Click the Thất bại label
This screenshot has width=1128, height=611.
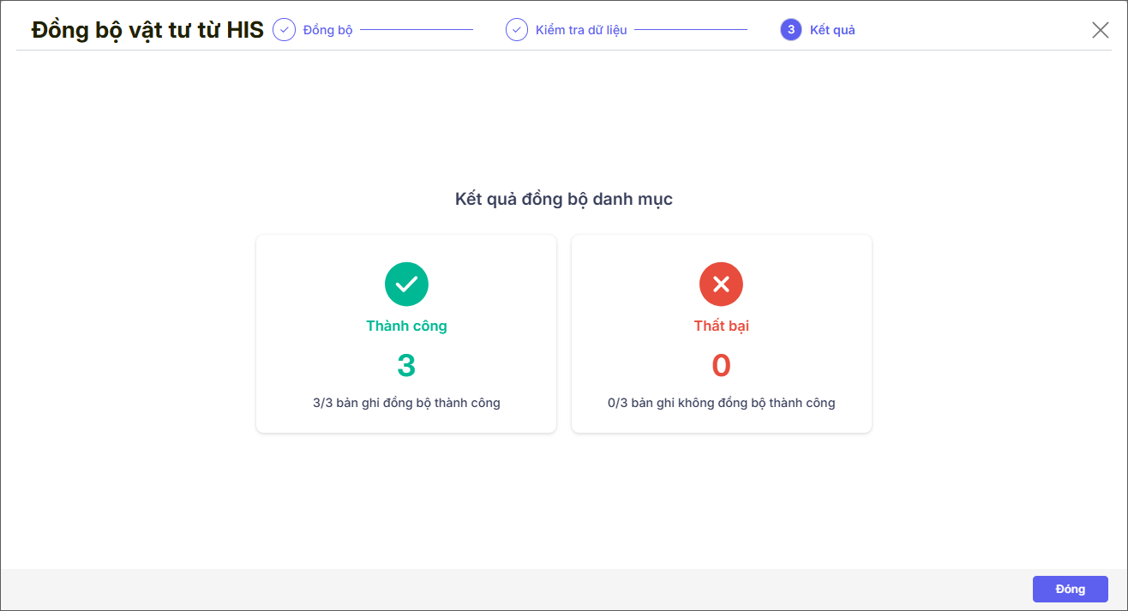pyautogui.click(x=721, y=326)
